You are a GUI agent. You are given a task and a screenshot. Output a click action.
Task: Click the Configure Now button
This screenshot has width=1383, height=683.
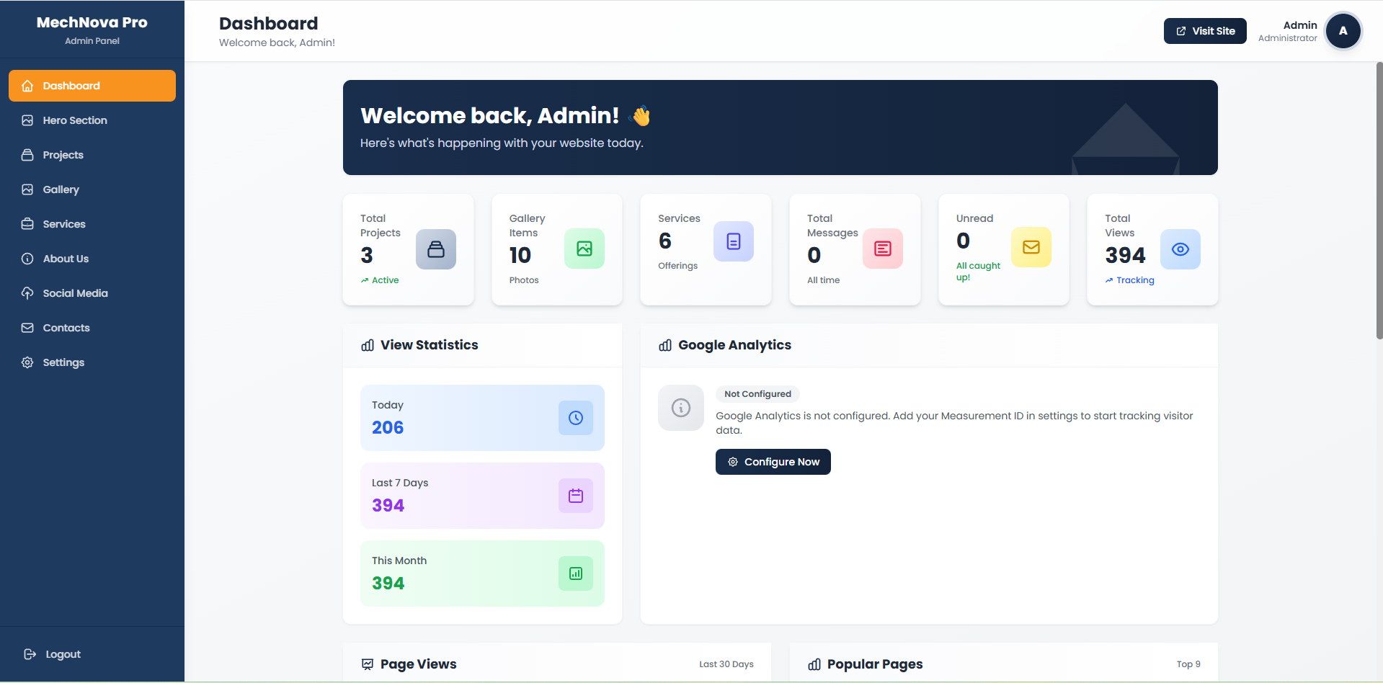773,462
